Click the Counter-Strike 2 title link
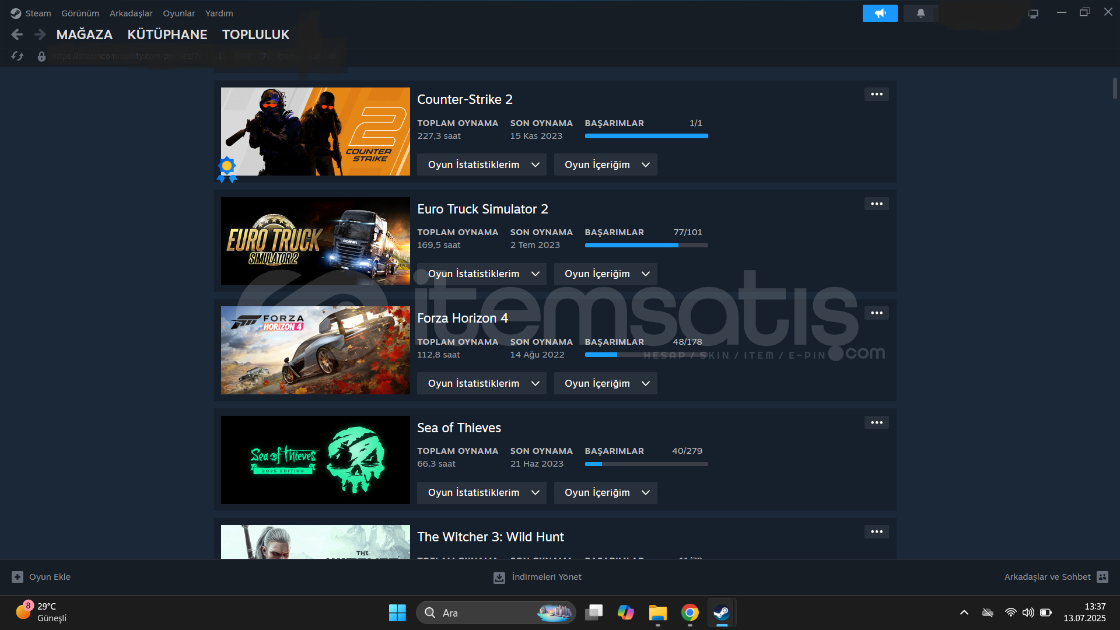This screenshot has width=1120, height=630. pos(465,99)
